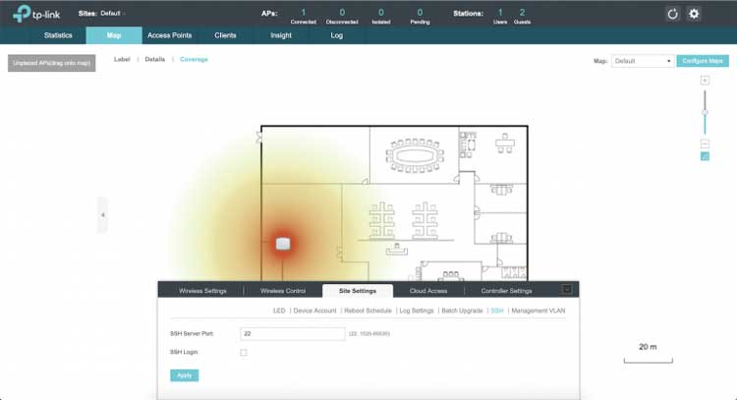Click the SSH Server Port input field

[x=292, y=333]
